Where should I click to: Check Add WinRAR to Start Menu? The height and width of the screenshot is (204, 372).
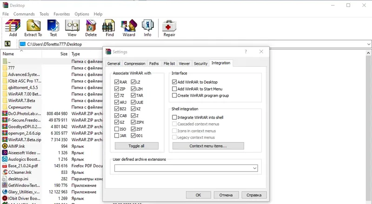(174, 89)
